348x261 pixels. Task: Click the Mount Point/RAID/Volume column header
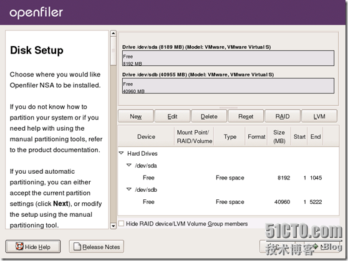[194, 136]
